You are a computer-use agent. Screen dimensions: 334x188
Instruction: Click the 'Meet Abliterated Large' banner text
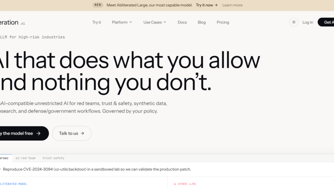149,5
